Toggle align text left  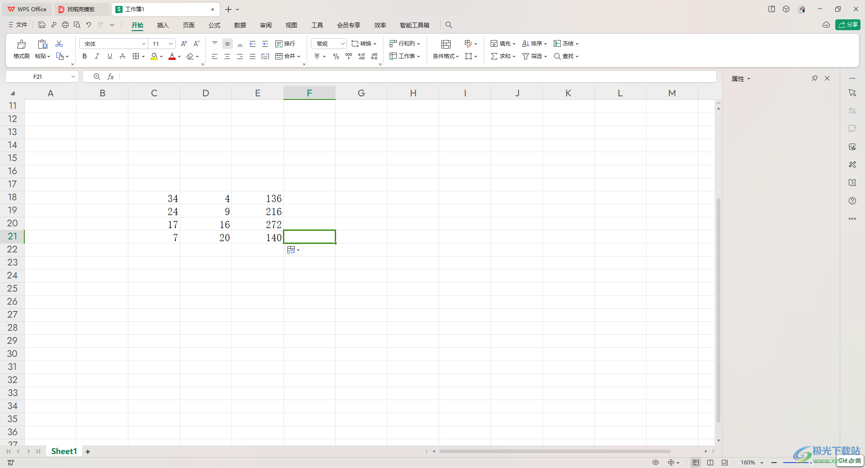click(x=215, y=56)
